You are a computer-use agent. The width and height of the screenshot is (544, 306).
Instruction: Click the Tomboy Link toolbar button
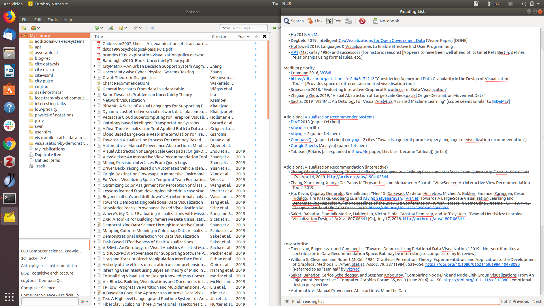tap(315, 21)
